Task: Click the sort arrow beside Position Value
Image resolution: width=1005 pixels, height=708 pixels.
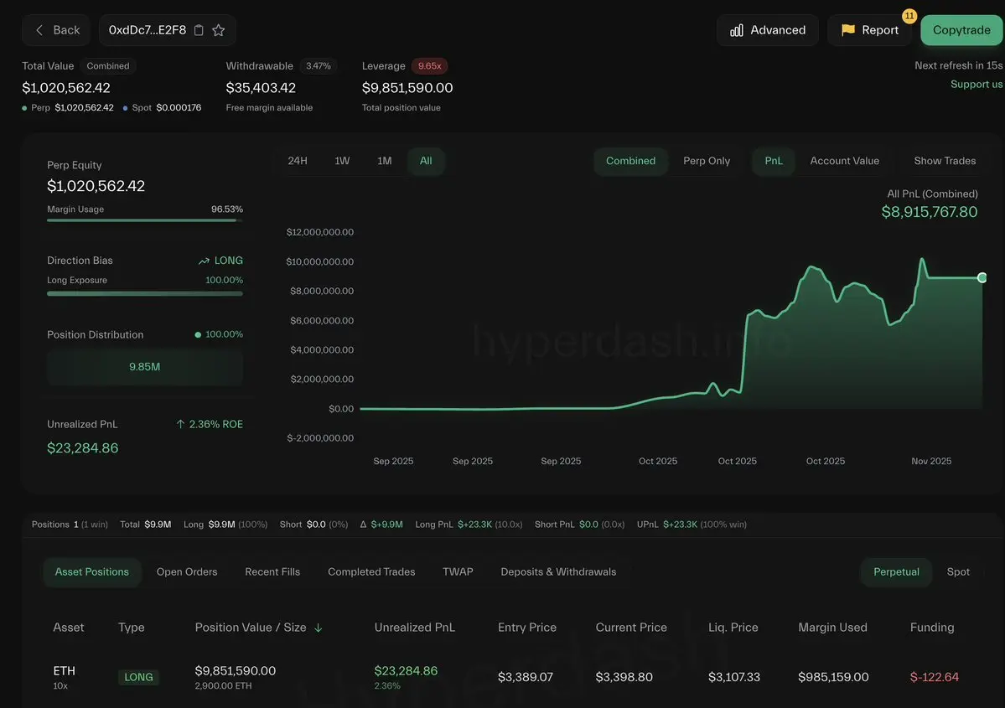Action: [x=318, y=628]
